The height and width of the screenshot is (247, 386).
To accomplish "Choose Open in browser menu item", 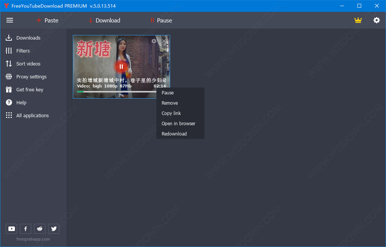I will (180, 123).
